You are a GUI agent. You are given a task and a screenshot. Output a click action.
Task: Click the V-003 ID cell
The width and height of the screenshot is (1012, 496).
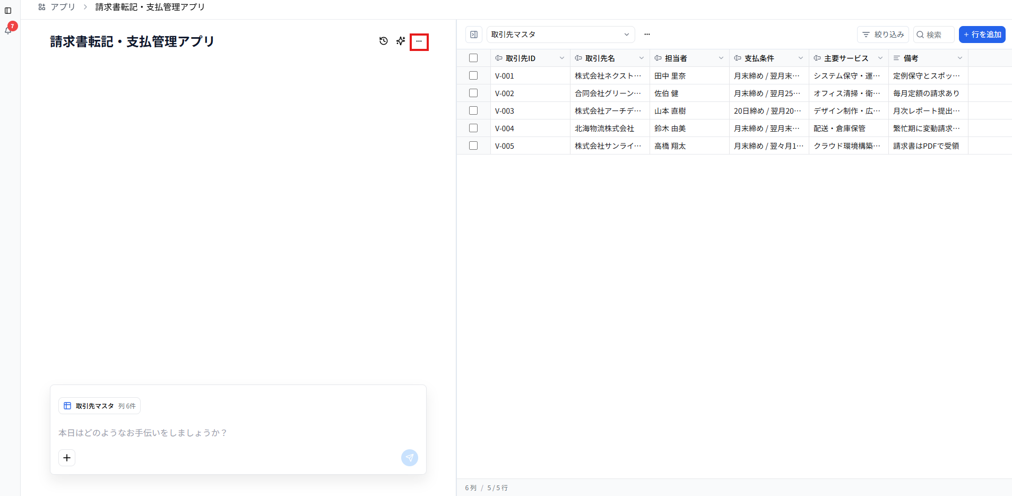(530, 111)
